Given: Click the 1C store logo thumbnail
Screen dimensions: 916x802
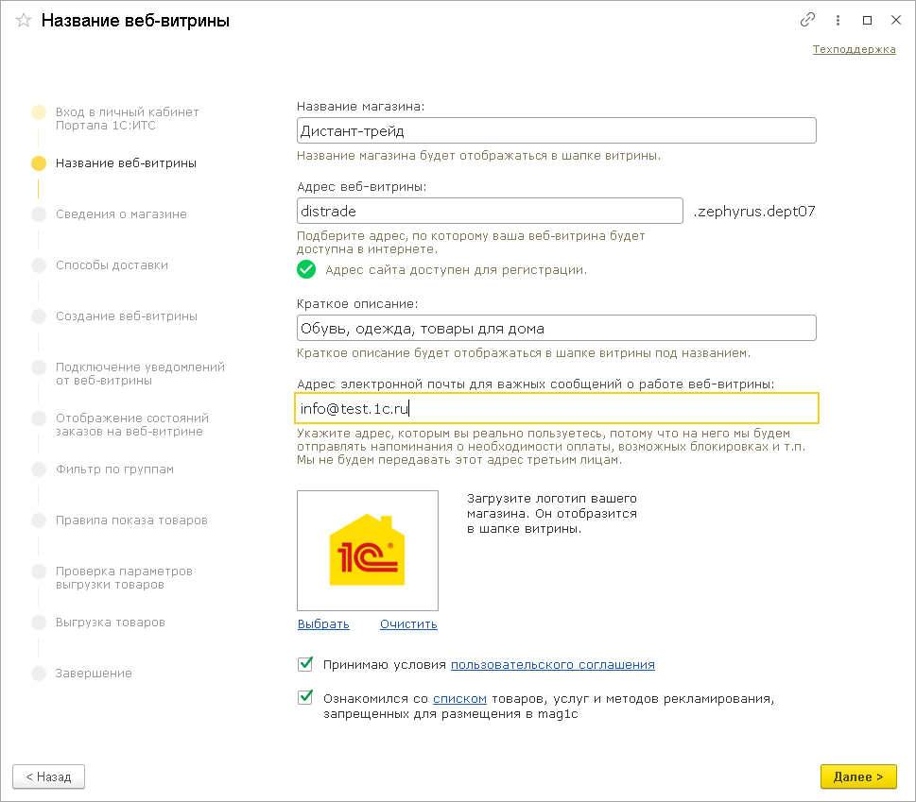Looking at the screenshot, I should click(x=367, y=551).
